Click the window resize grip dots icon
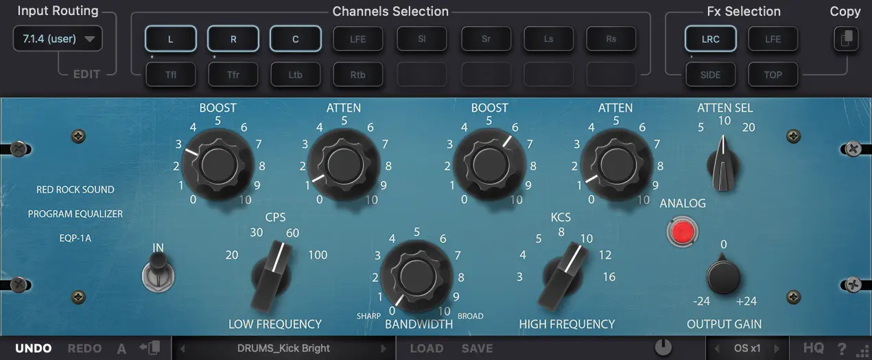This screenshot has height=360, width=872. click(862, 351)
